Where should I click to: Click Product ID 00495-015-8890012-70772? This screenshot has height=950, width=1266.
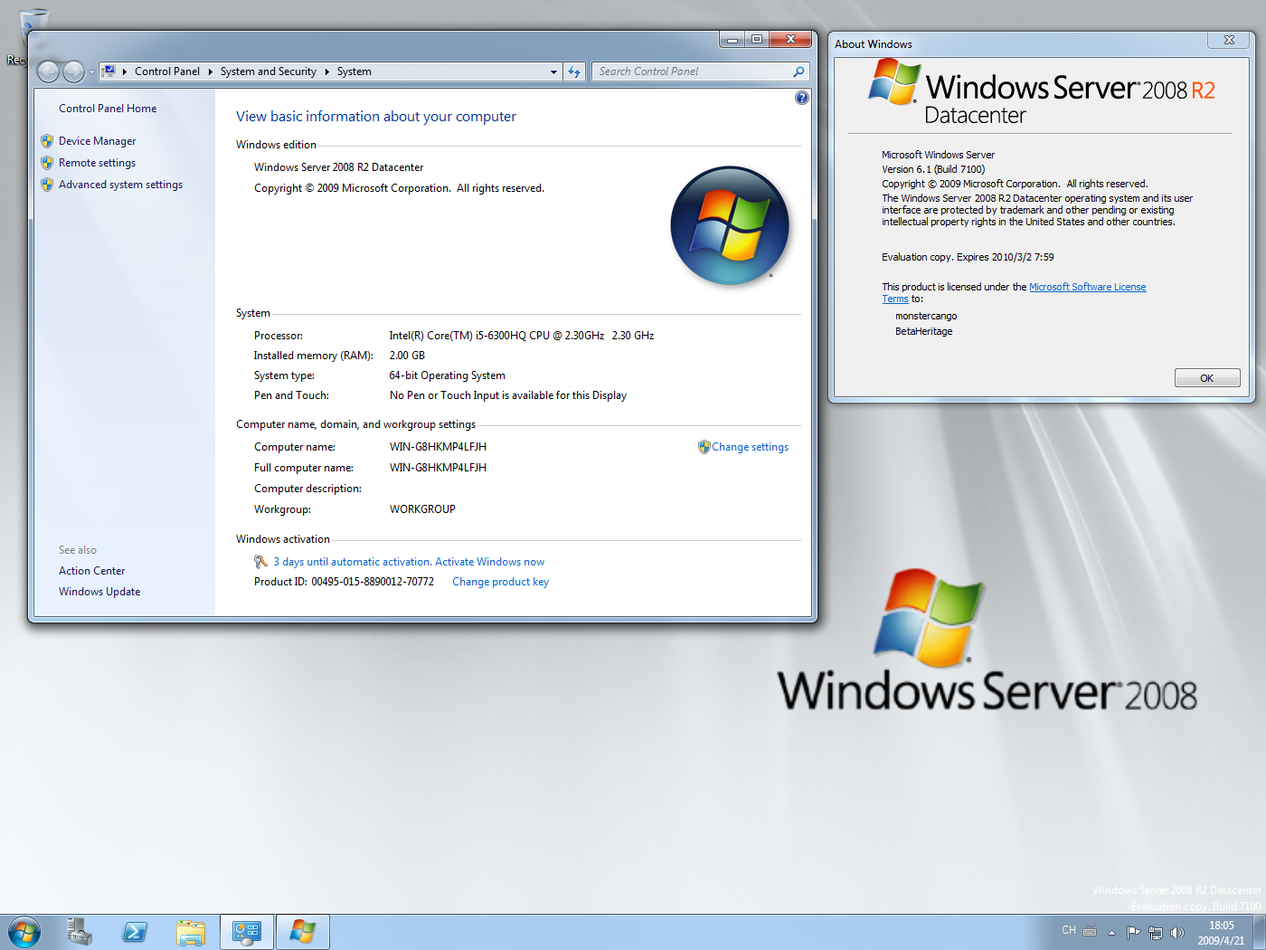[344, 582]
